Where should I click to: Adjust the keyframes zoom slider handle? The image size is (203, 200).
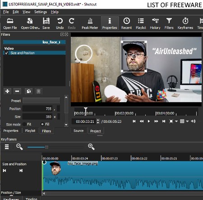pyautogui.click(x=46, y=147)
